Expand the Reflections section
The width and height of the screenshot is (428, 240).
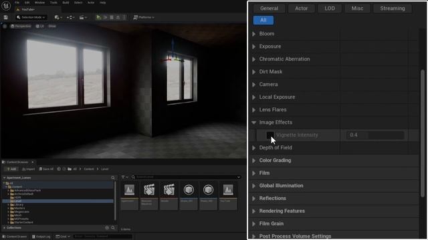(254, 199)
